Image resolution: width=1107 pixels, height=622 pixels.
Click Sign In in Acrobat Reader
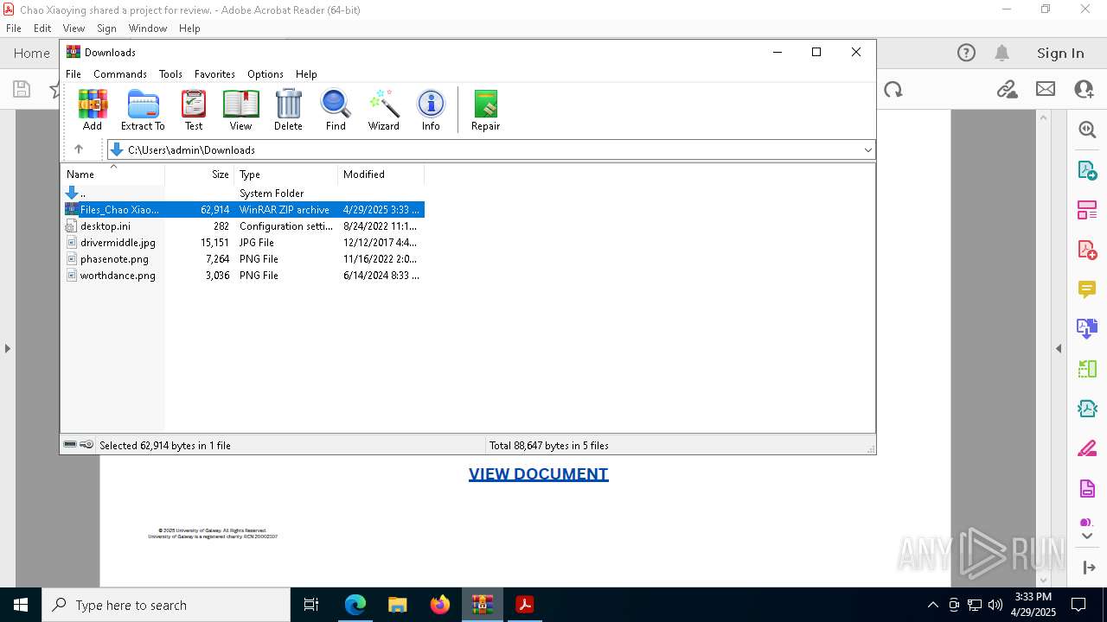pos(1060,54)
